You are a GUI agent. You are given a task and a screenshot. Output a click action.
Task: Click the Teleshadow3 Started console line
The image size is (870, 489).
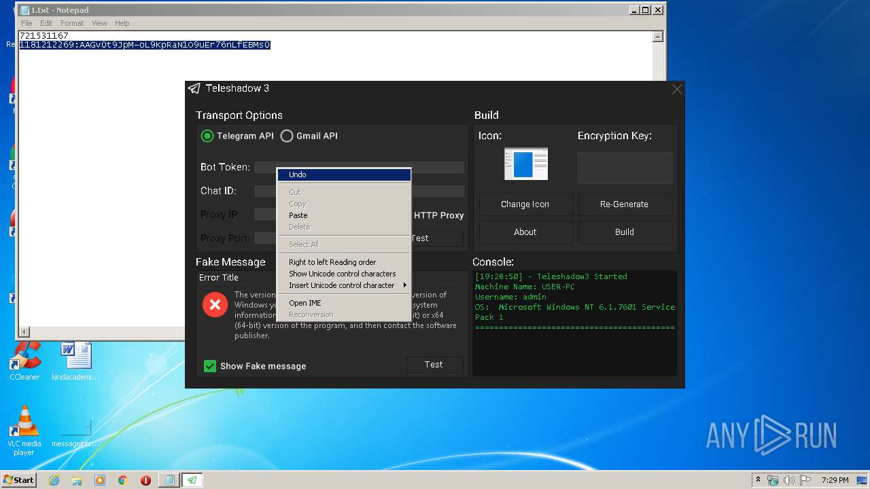[x=551, y=276]
